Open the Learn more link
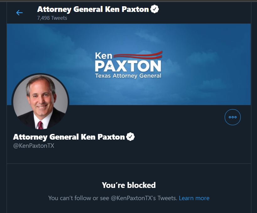This screenshot has width=257, height=213. (x=194, y=198)
